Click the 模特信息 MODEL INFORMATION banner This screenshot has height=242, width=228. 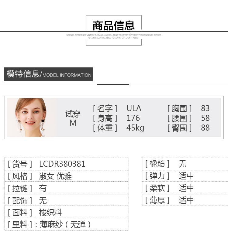pos(49,74)
